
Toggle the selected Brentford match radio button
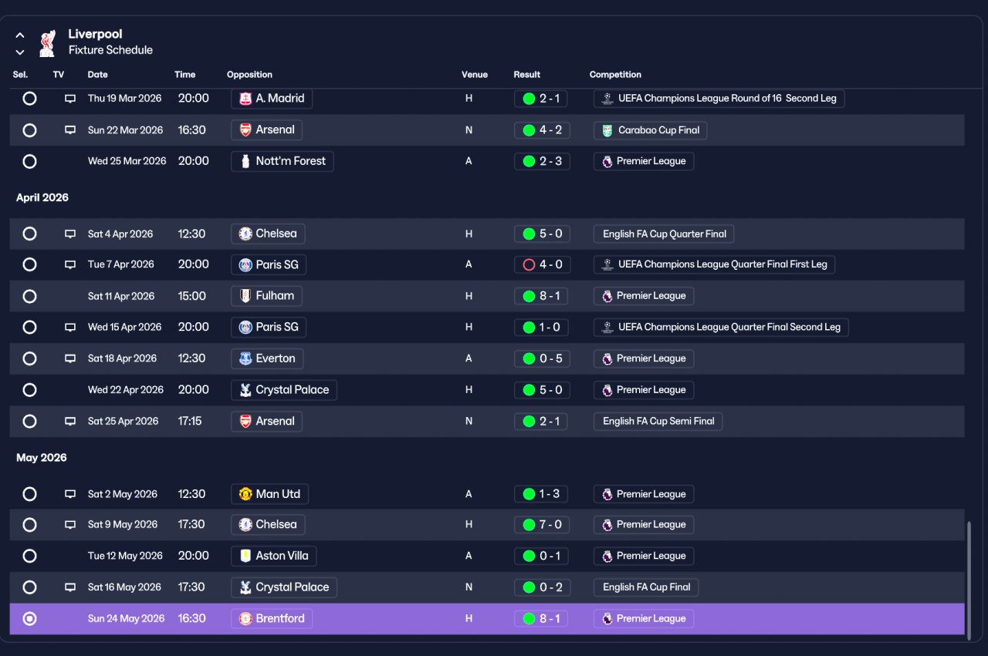tap(29, 618)
